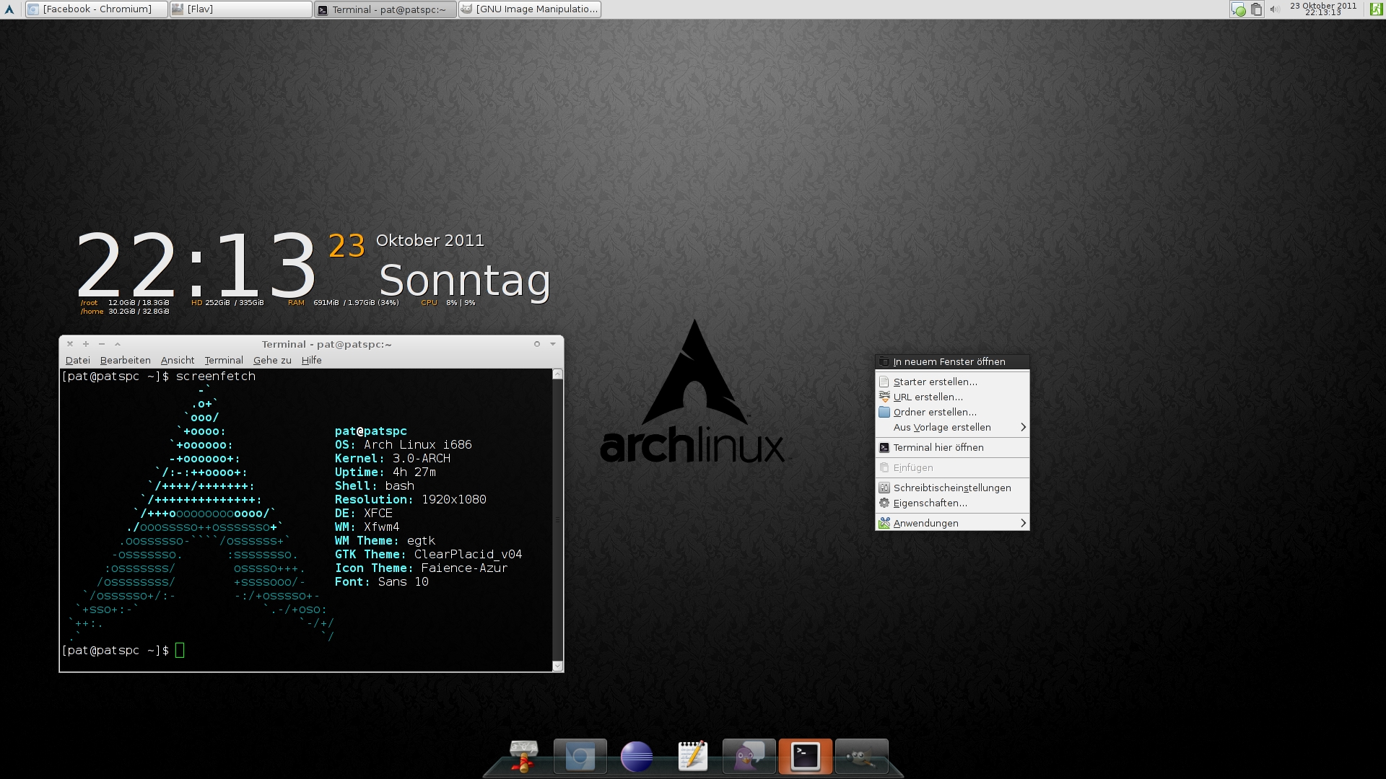
Task: Switch to the [Flav] taskbar window
Action: (x=241, y=9)
